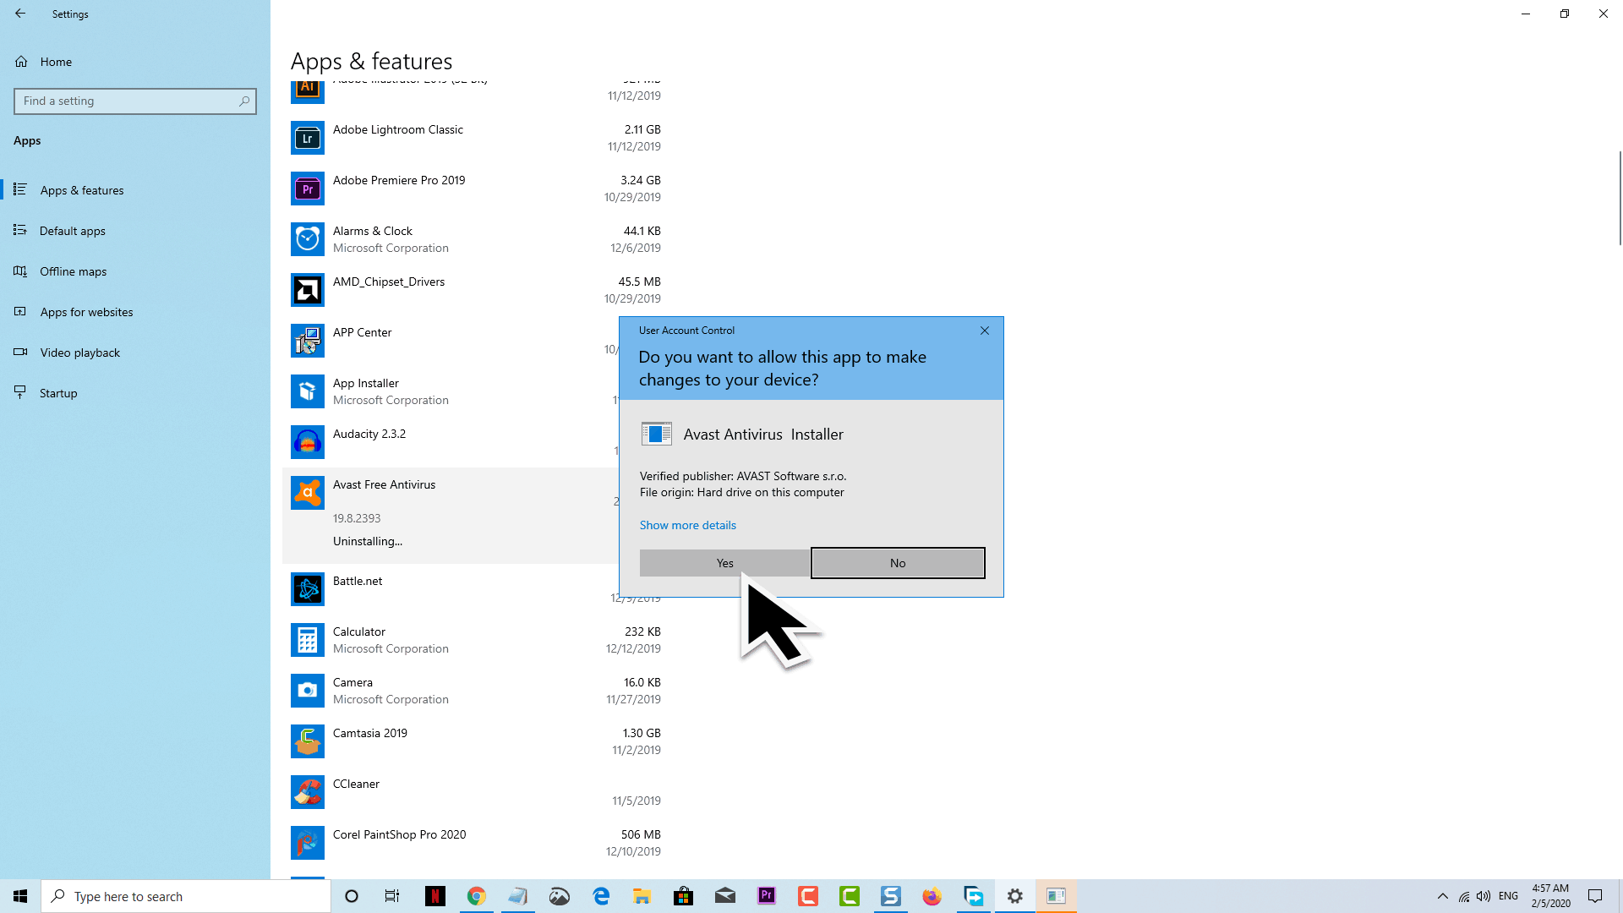Open Cortana circle on taskbar

[352, 896]
